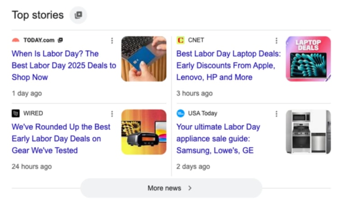This screenshot has width=343, height=213.
Task: Open three-dot menu for the WIRED story
Action: (112, 114)
